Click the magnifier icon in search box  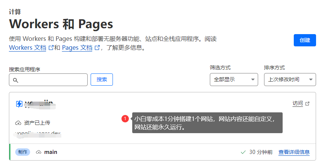coord(16,80)
